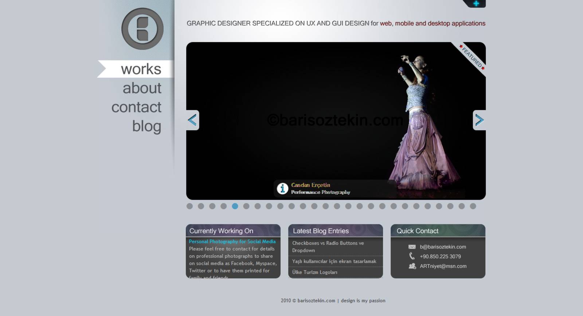Viewport: 583px width, 316px height.
Task: Click the info icon on slide caption
Action: [282, 189]
